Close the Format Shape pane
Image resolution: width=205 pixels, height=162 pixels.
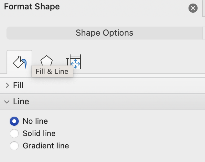pos(193,8)
